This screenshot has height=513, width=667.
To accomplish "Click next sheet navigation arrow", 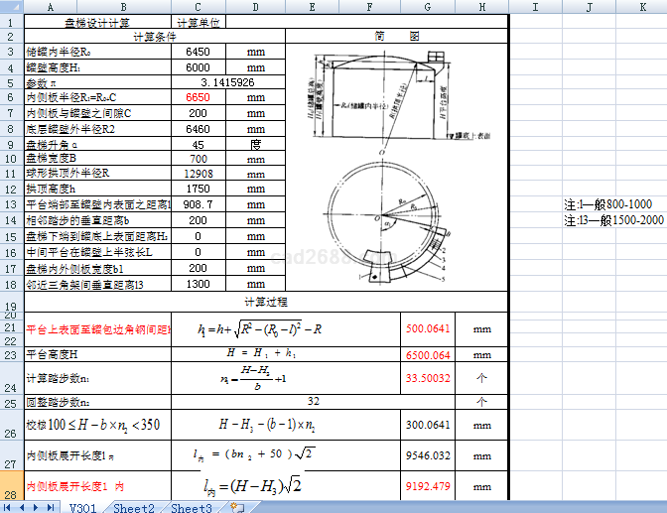I will tap(36, 507).
